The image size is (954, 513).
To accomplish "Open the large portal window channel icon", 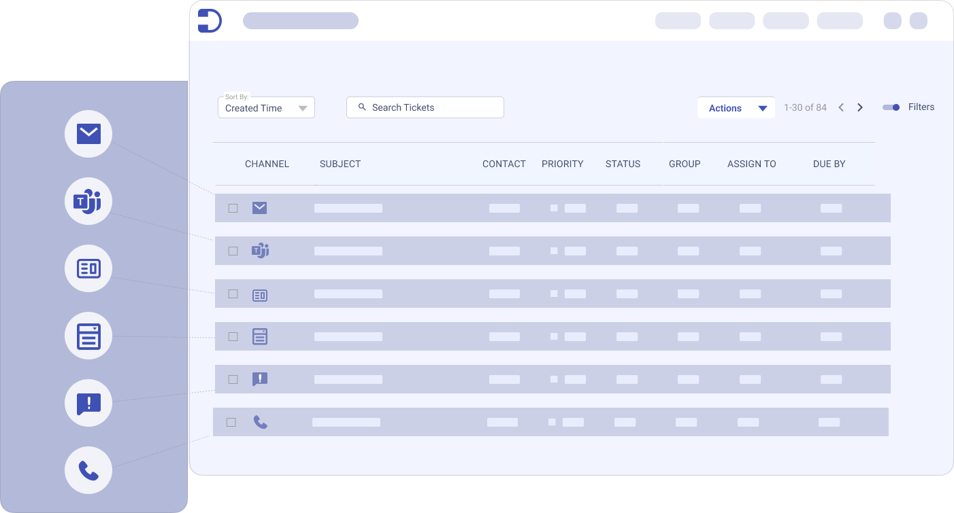I will click(x=88, y=336).
